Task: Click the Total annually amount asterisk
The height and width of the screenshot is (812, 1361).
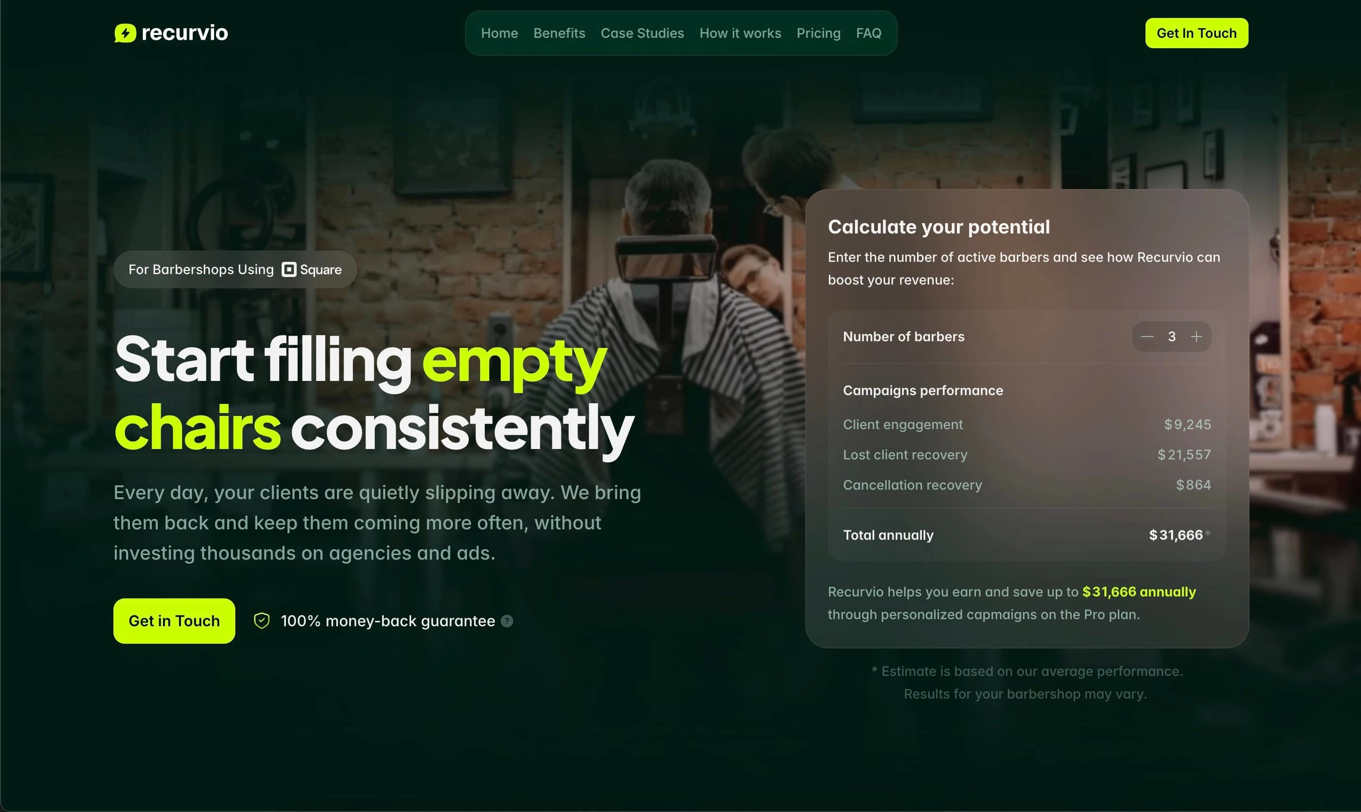Action: coord(1208,533)
